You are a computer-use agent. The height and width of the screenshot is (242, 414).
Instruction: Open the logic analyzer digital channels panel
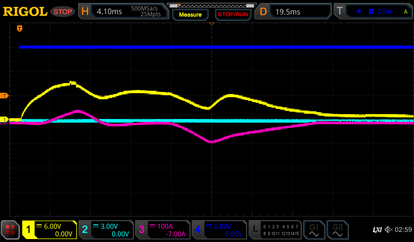(275, 230)
